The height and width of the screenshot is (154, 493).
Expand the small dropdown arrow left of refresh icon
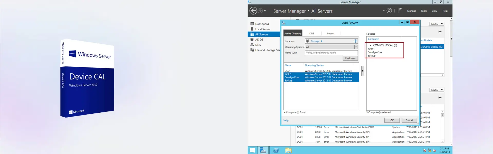pyautogui.click(x=384, y=11)
